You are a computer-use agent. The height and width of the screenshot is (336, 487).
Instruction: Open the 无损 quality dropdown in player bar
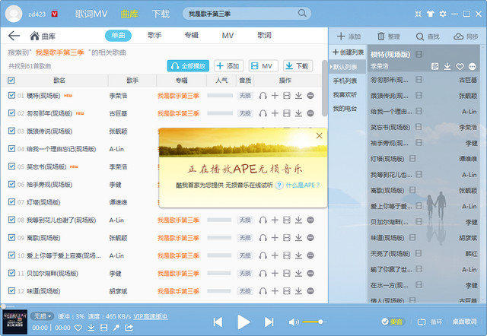(43, 315)
